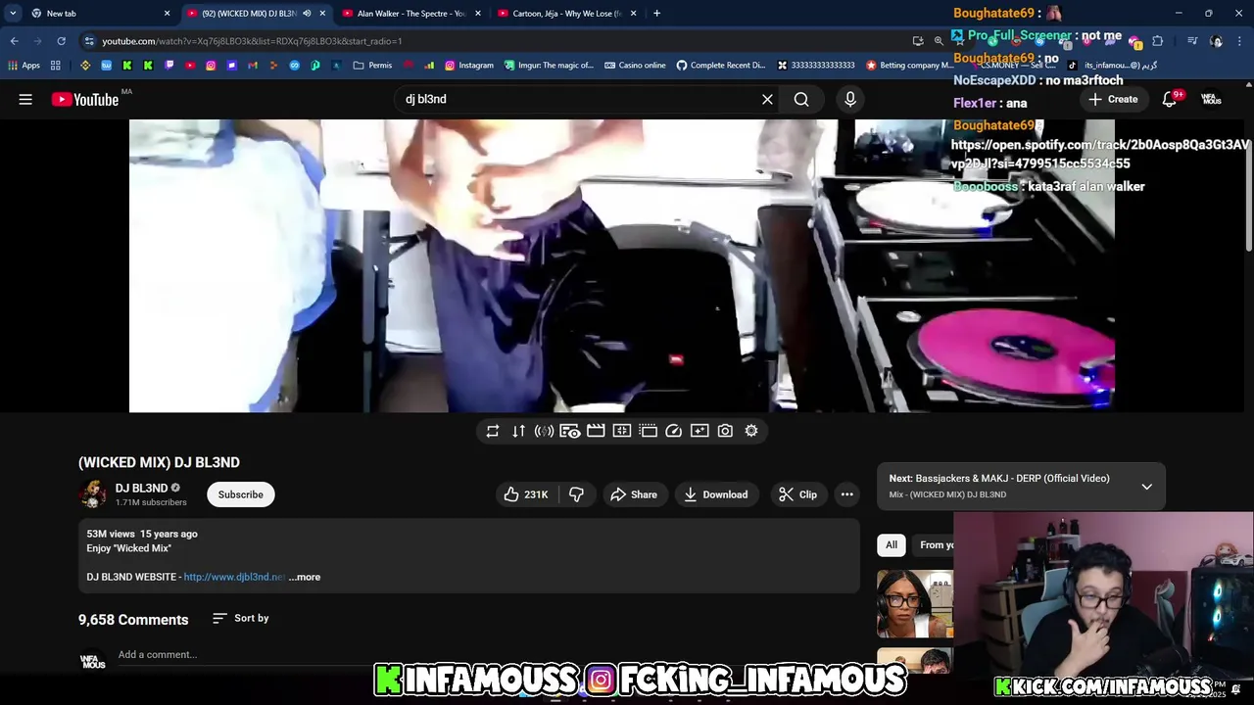
Task: Open the Imgur bookmark
Action: point(549,66)
